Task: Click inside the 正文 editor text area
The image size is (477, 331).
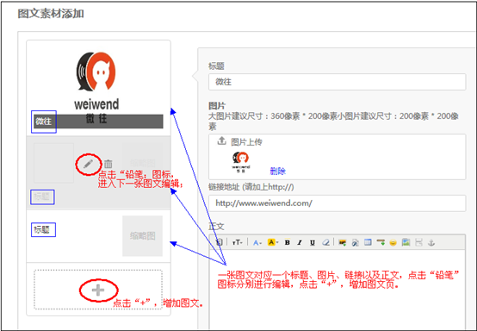Action: [337, 290]
